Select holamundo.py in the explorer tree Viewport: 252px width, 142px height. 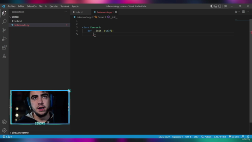click(x=22, y=25)
